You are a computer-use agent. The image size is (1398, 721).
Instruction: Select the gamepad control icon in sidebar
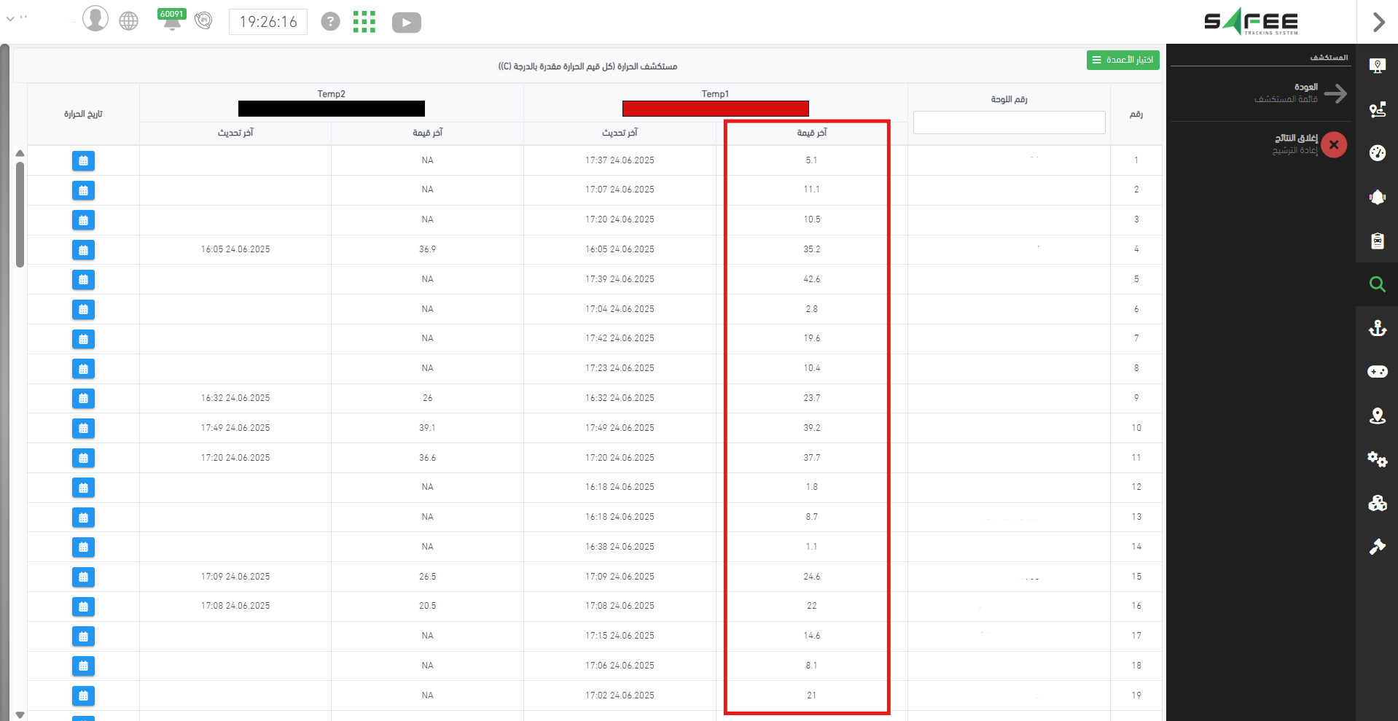point(1377,372)
